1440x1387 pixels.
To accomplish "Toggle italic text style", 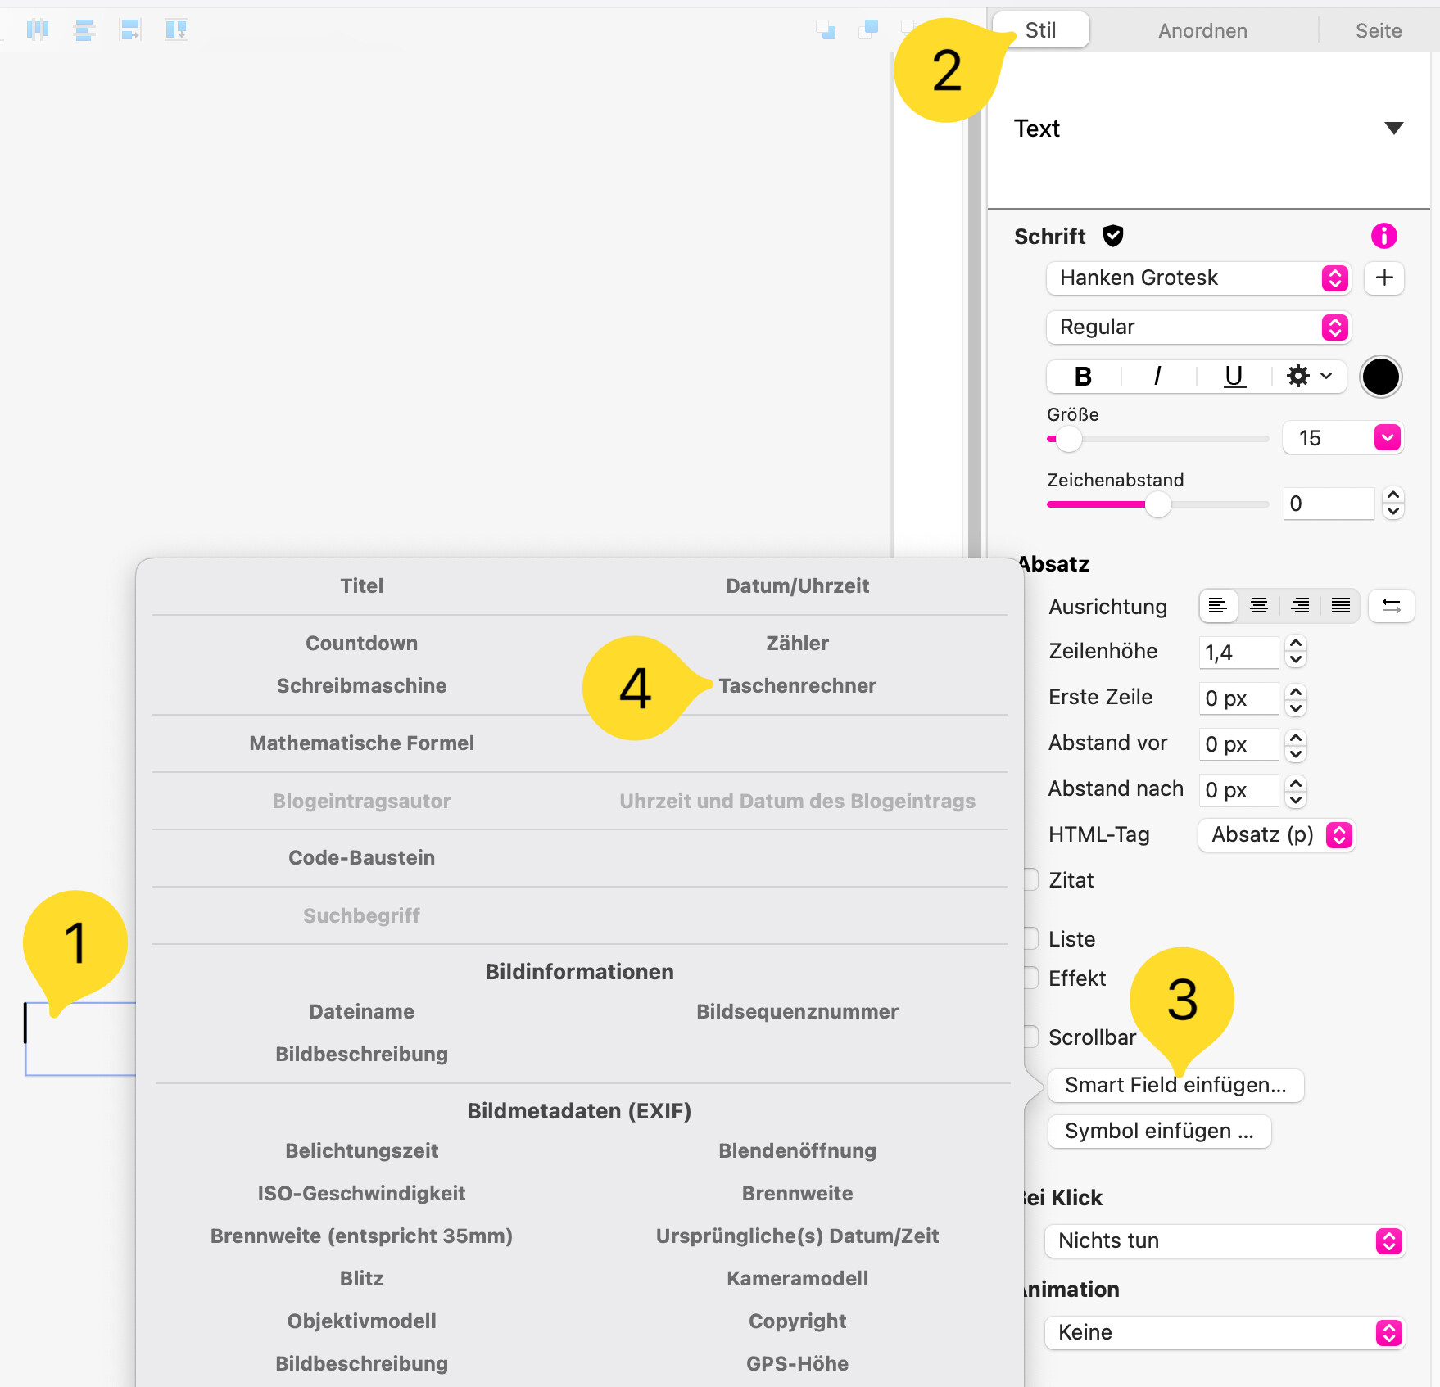I will click(1157, 377).
